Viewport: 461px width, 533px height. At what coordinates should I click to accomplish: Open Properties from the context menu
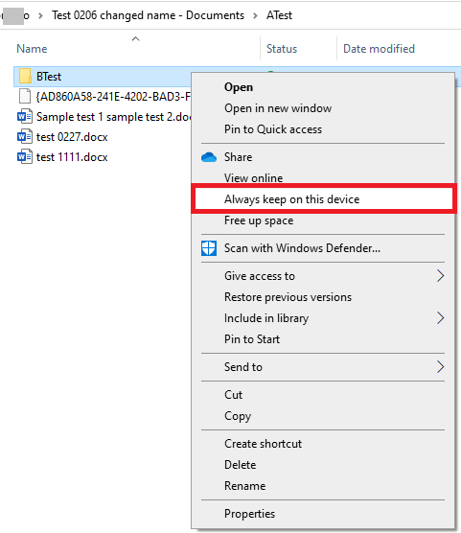(249, 514)
